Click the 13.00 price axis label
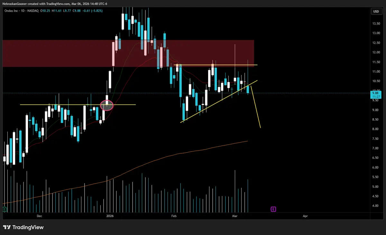This screenshot has width=386, height=235. coord(376,33)
